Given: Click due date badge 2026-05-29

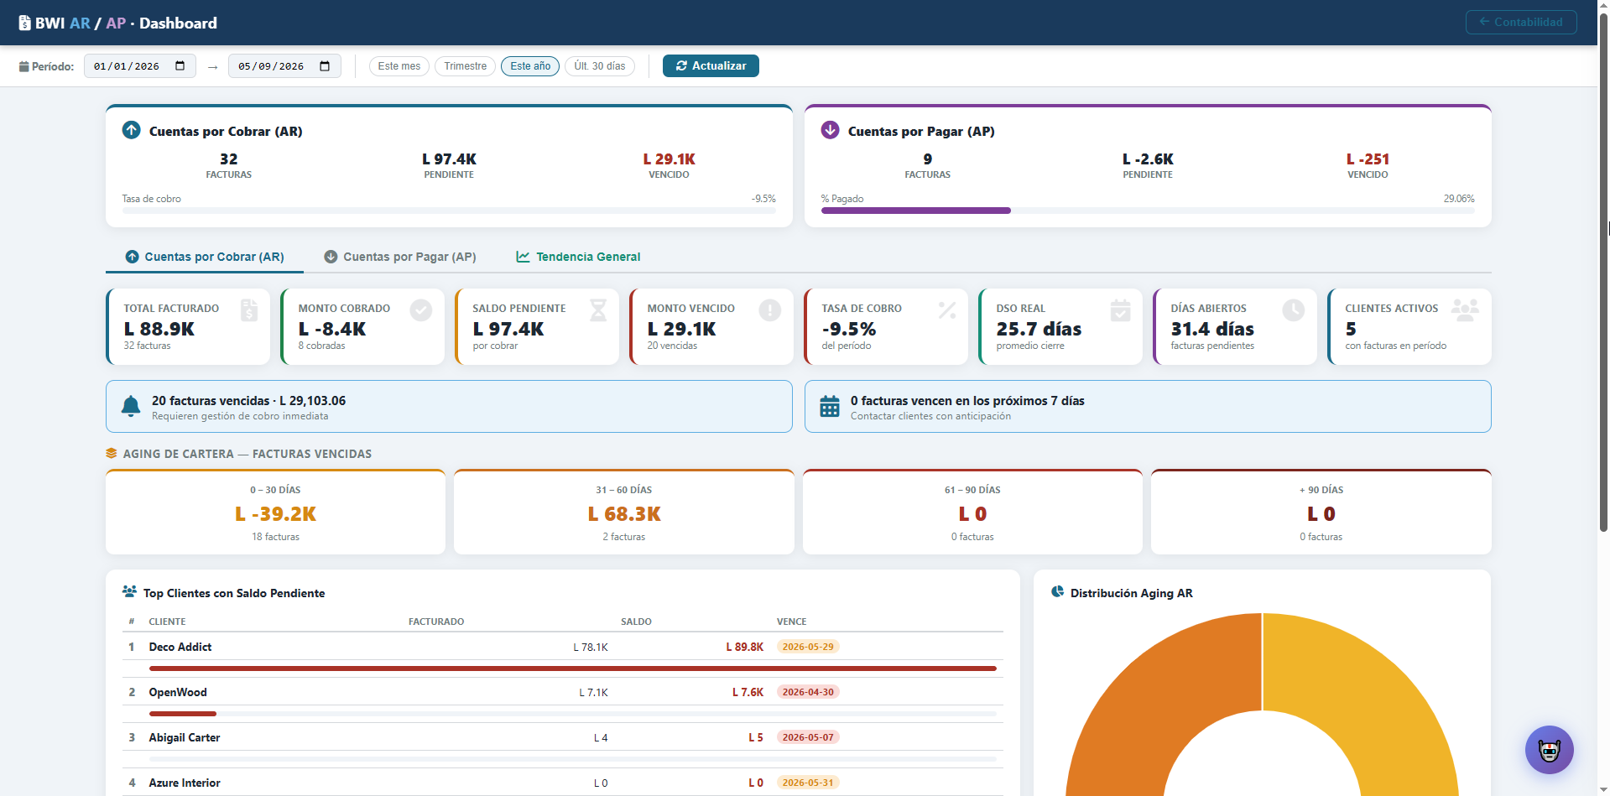Looking at the screenshot, I should pyautogui.click(x=808, y=647).
